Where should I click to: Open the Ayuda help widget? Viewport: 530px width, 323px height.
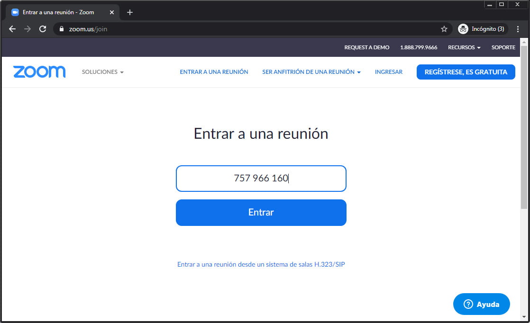click(481, 304)
